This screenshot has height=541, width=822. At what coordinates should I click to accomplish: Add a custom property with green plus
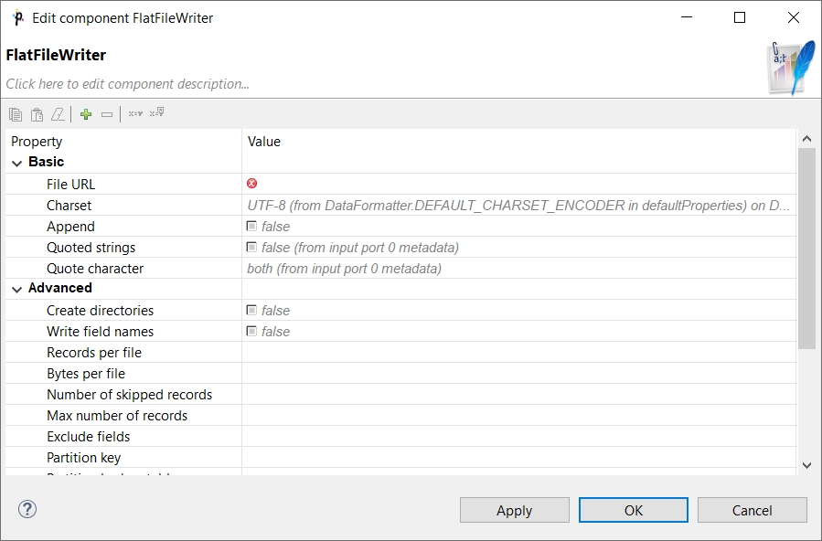[x=86, y=114]
